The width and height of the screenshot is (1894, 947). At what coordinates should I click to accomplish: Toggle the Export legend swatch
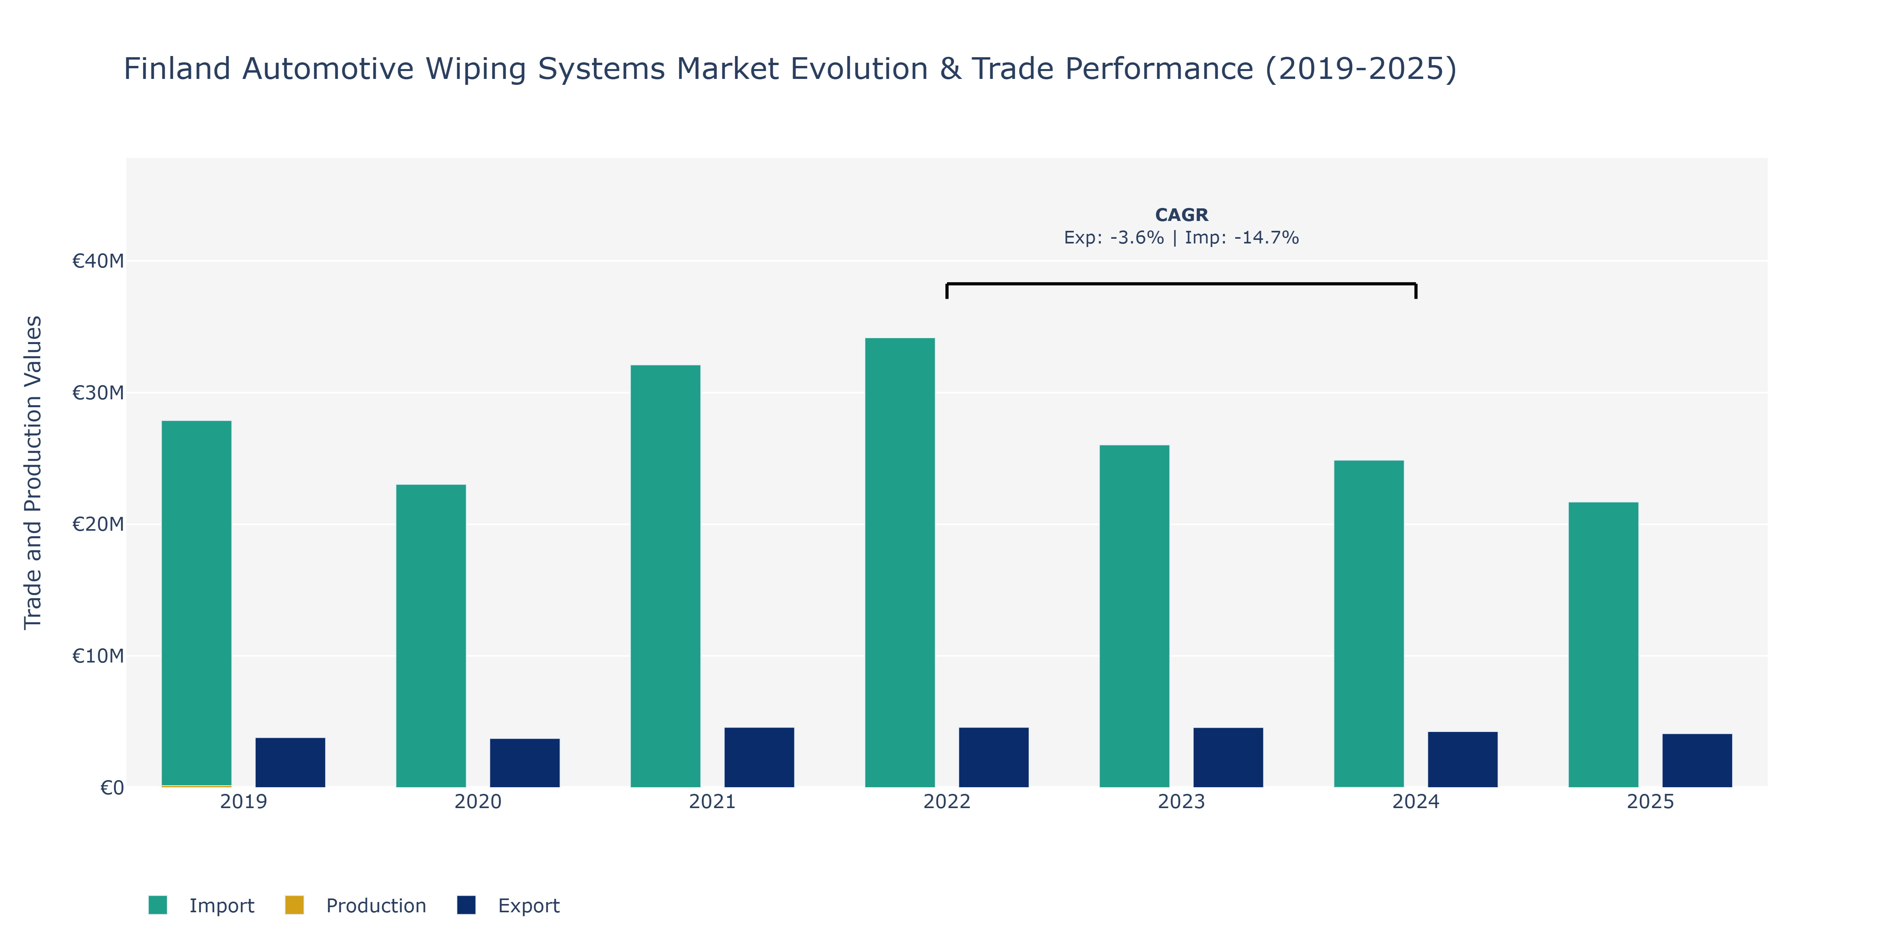click(x=466, y=905)
